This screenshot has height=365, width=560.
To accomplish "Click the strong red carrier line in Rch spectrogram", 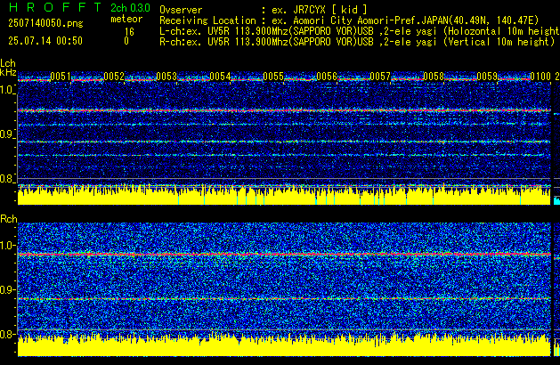I will pyautogui.click(x=284, y=255).
